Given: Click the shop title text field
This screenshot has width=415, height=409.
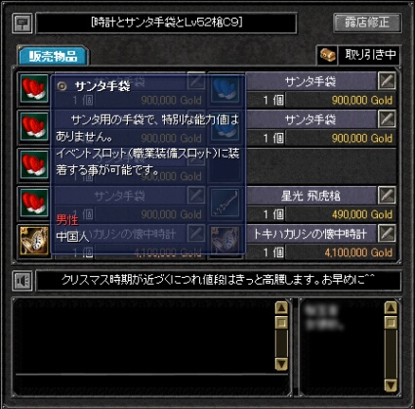Looking at the screenshot, I should [167, 23].
